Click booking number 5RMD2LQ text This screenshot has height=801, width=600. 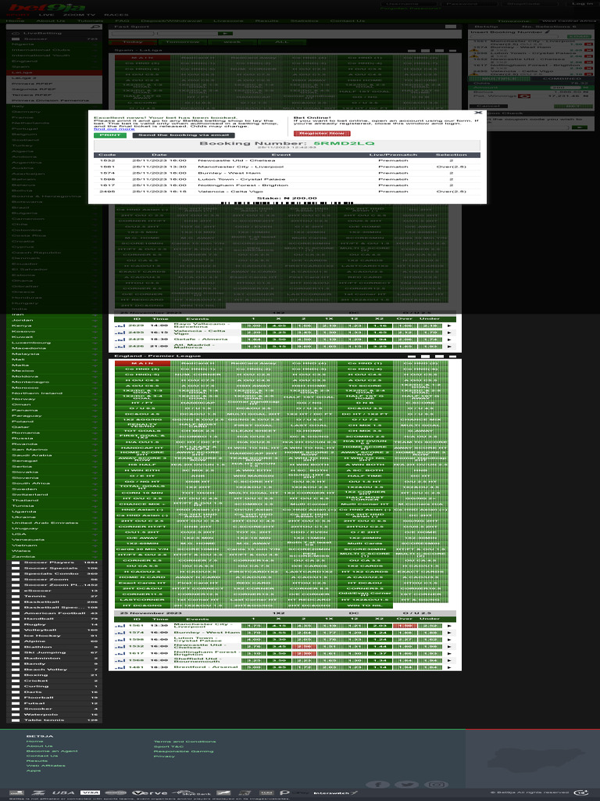(x=344, y=144)
